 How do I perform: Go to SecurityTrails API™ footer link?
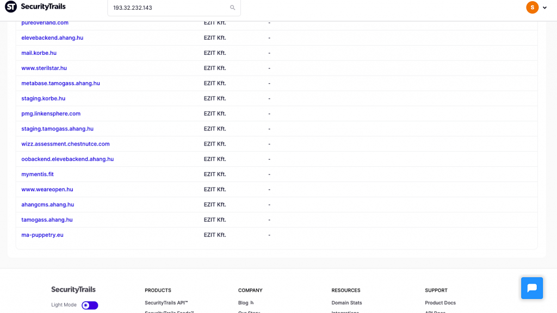[166, 303]
